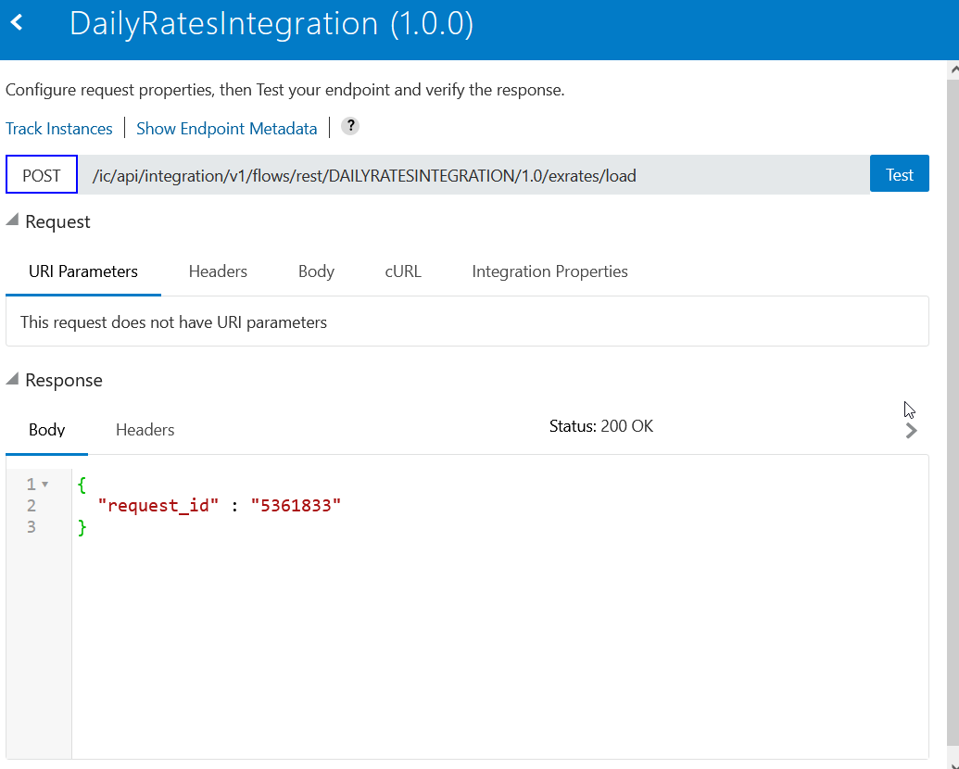Click the Test button
Screen dimensions: 959x769
coord(899,173)
